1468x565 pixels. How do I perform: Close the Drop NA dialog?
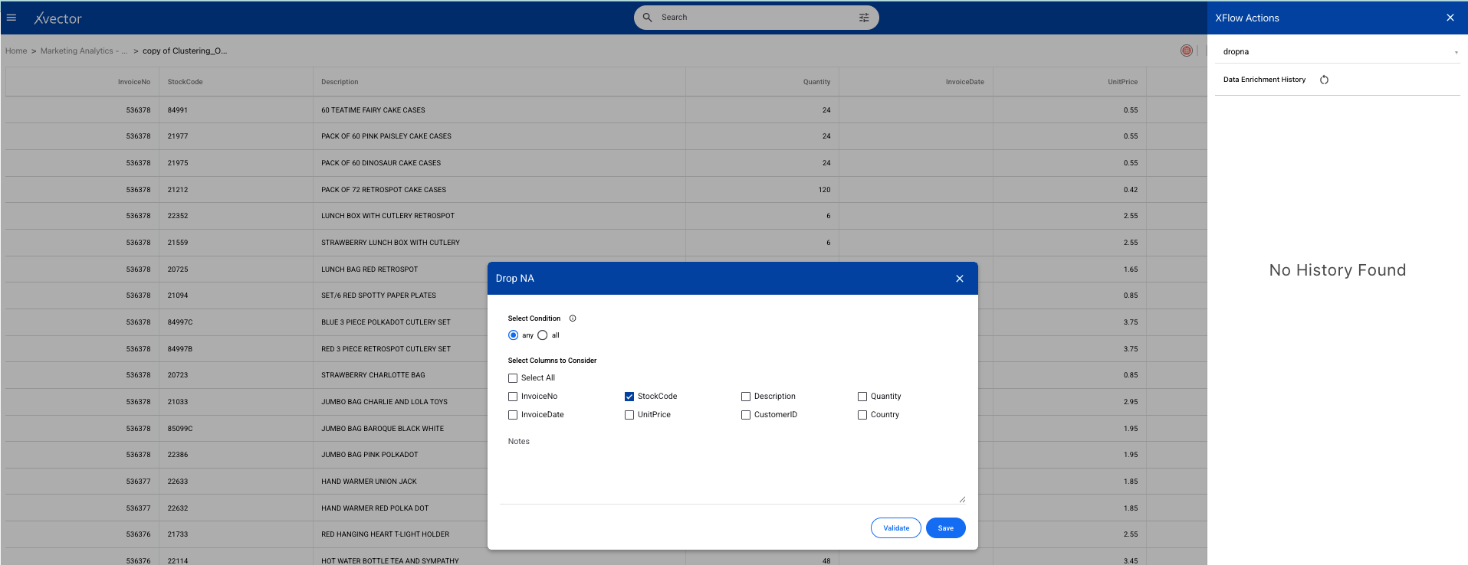(960, 279)
